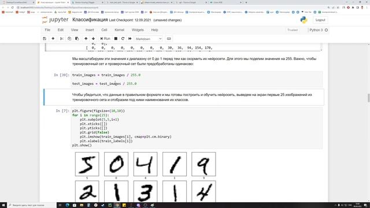The height and width of the screenshot is (208, 370).
Task: Save the notebook with the floppy disk icon
Action: 45,39
